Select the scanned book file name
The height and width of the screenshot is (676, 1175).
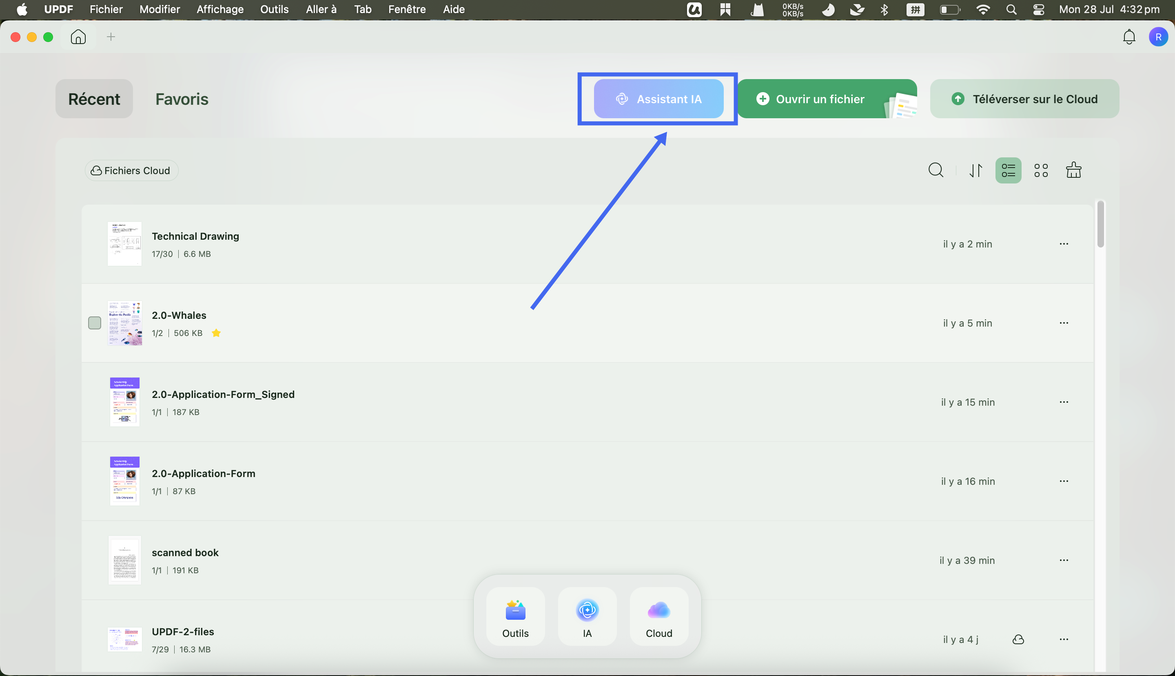185,552
